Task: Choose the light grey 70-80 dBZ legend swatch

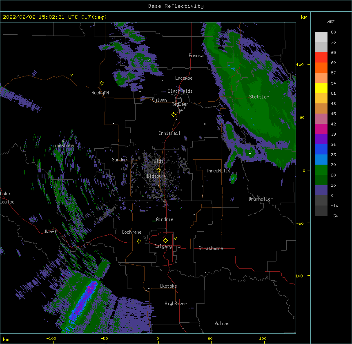Action: click(x=321, y=37)
